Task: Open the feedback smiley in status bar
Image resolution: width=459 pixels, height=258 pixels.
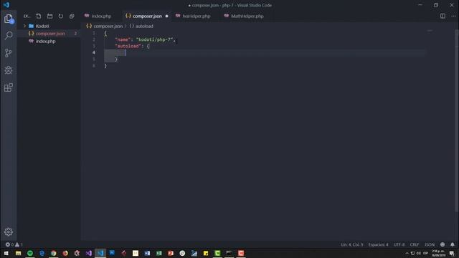Action: [x=443, y=244]
